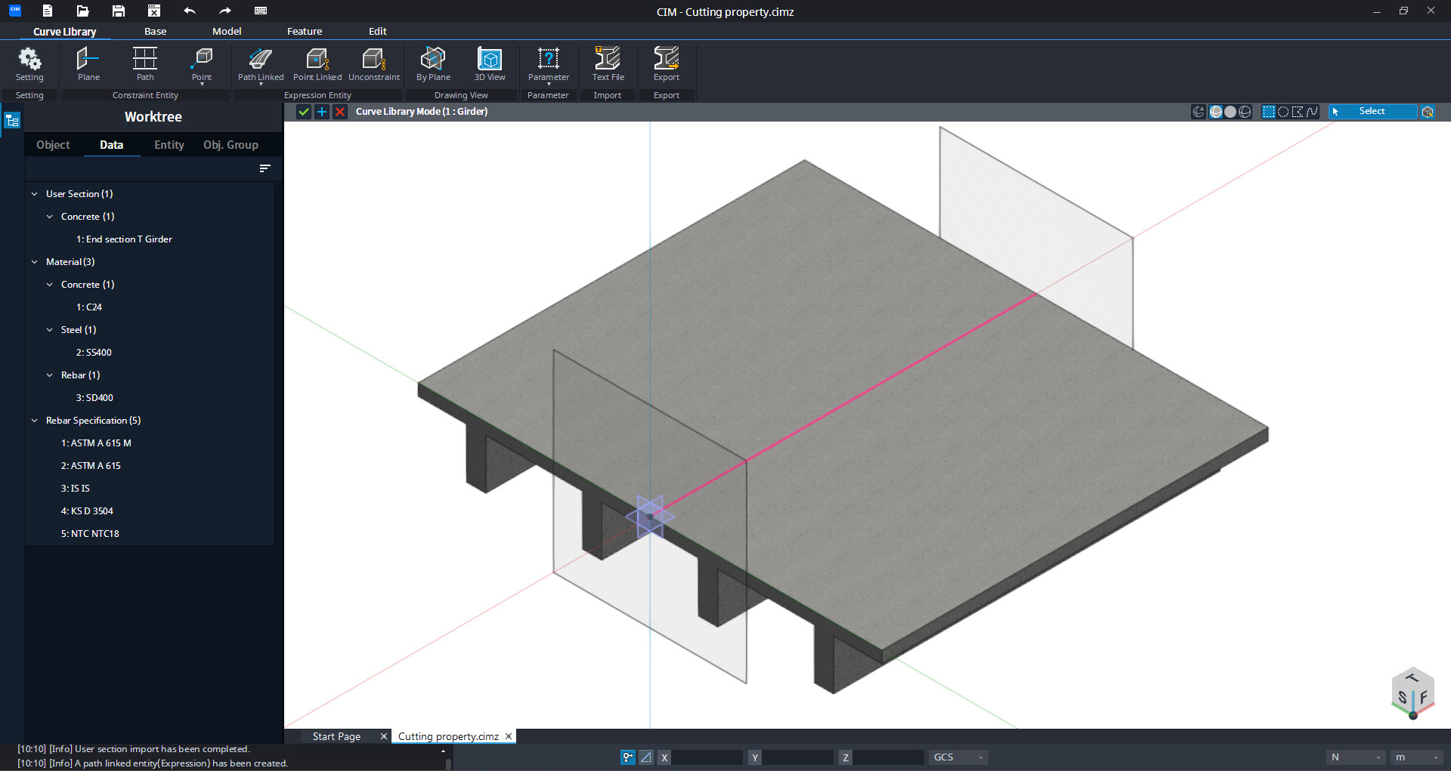Switch to the Model ribbon tab
1451x771 pixels.
point(227,31)
